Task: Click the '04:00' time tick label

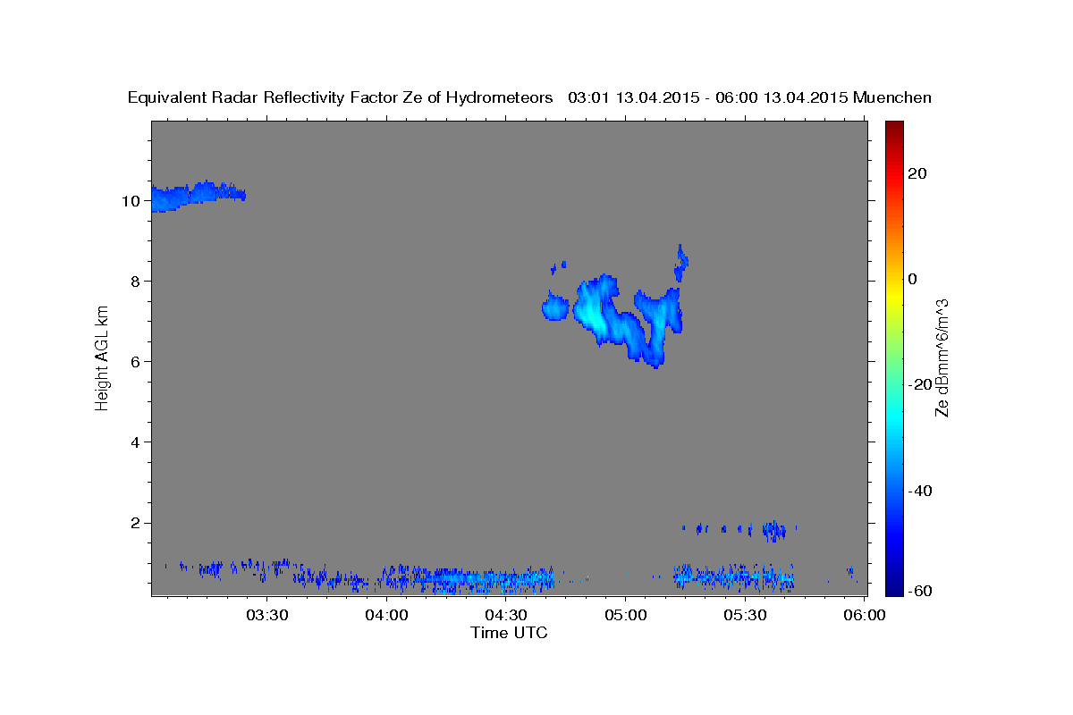Action: click(386, 615)
